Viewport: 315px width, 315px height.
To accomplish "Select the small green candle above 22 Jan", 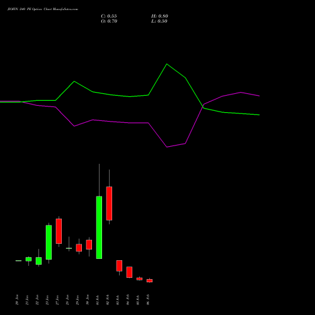I will click(x=38, y=261).
